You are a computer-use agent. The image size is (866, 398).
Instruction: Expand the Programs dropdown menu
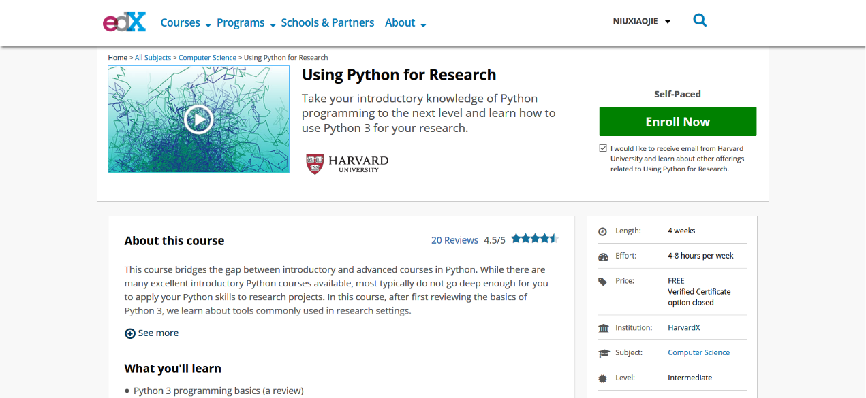pyautogui.click(x=246, y=22)
